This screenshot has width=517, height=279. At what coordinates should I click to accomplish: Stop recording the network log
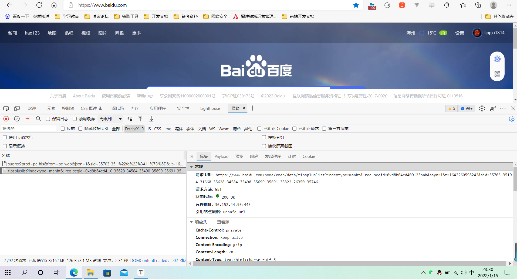pyautogui.click(x=6, y=119)
